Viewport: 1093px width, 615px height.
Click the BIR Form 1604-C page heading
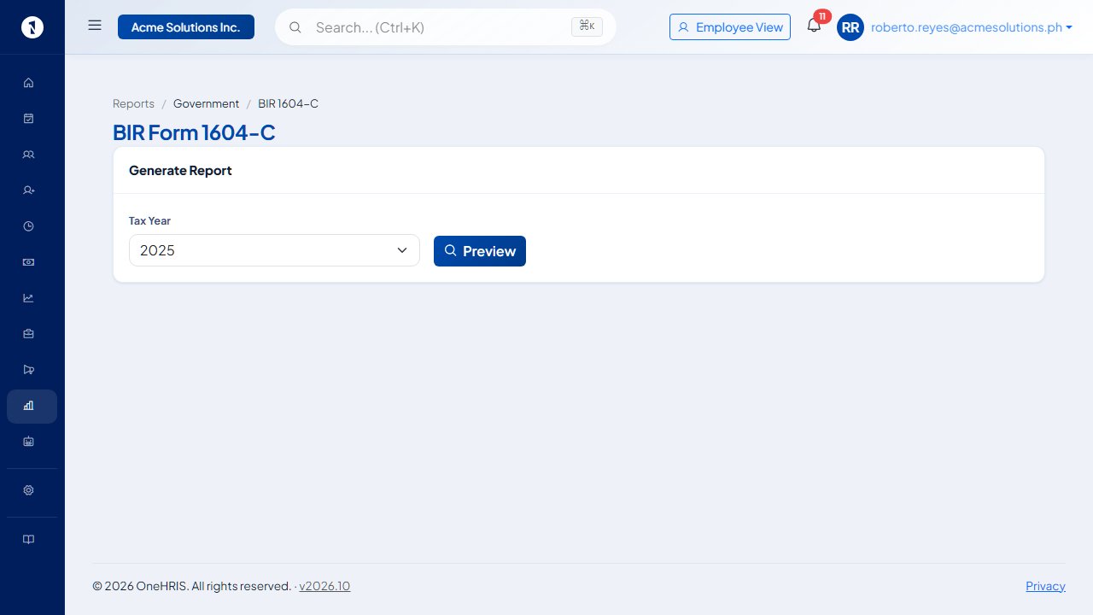click(x=194, y=132)
